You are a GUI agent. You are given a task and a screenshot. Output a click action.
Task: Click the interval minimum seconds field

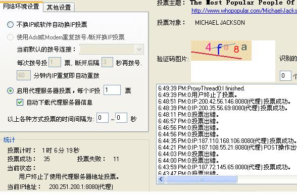[x=103, y=118]
